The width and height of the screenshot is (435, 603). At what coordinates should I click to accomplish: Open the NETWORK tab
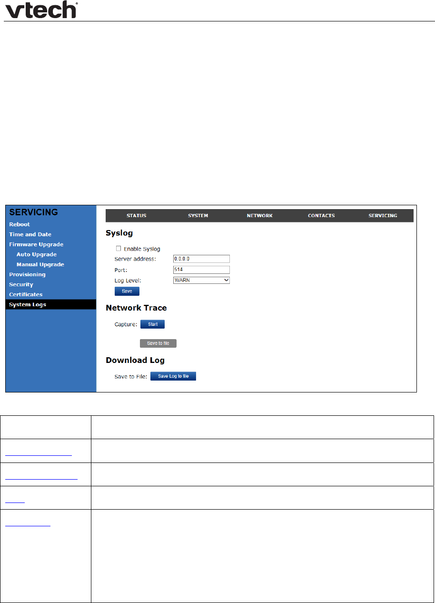(x=259, y=216)
